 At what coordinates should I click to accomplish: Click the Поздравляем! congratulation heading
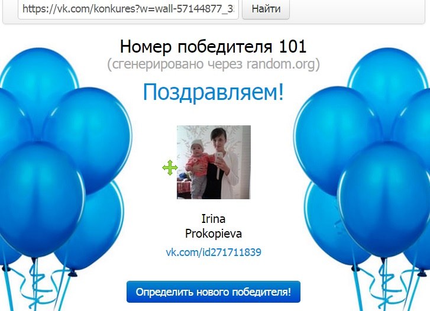tap(214, 92)
